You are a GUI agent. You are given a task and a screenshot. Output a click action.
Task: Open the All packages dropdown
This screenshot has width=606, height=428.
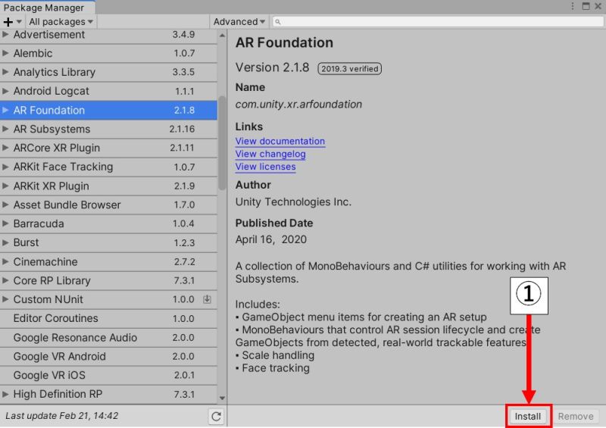(x=61, y=22)
